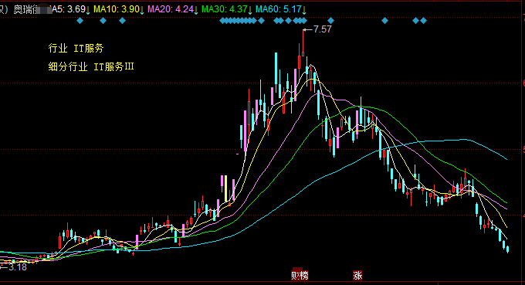Click the 细分行业 IT服务III sub-industry text
The image size is (525, 285).
point(91,66)
